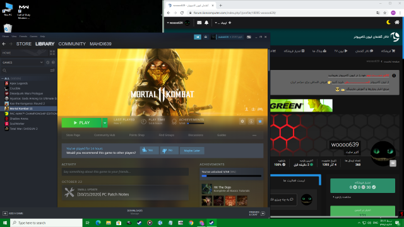Open advanced filter settings in library search
Screen dimensions: 404x227
pyautogui.click(x=52, y=71)
